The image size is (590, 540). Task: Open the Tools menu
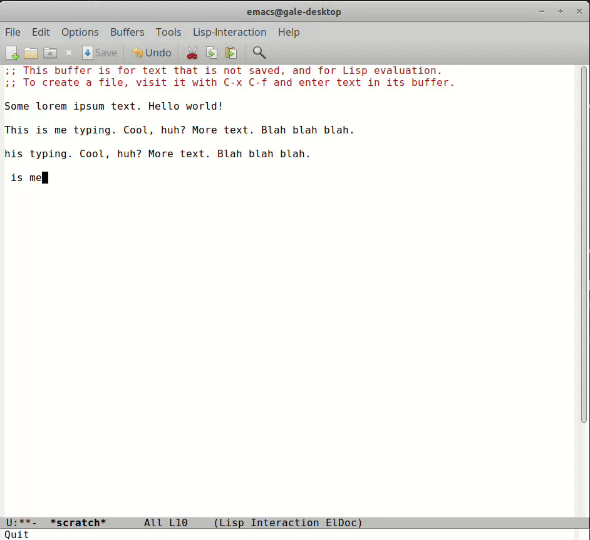168,32
